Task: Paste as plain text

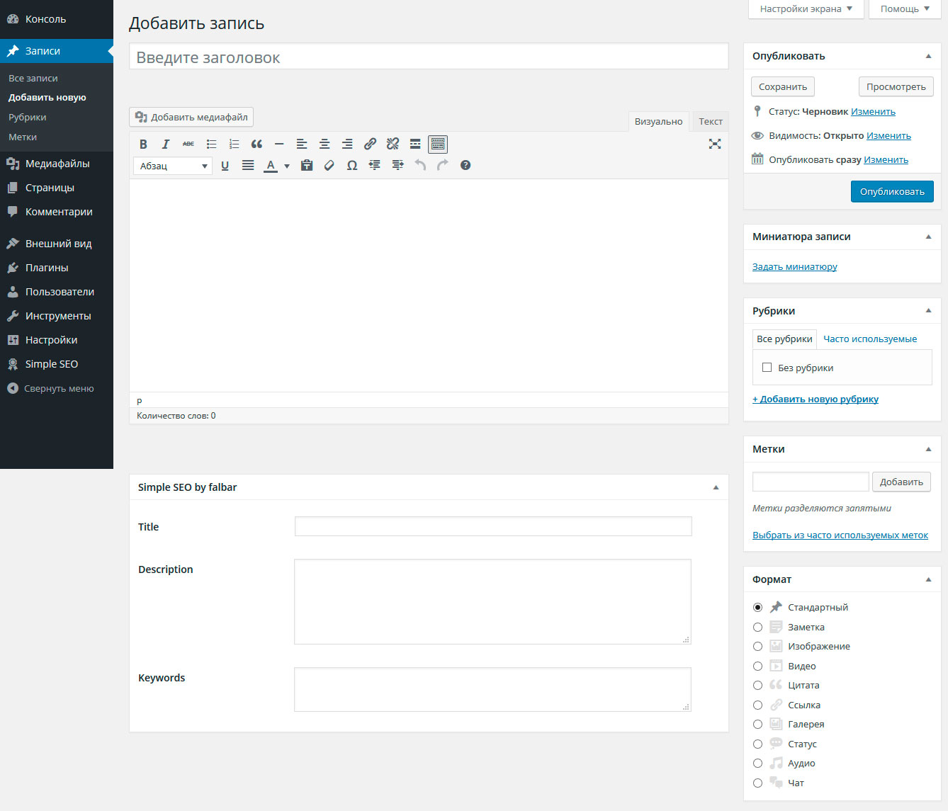Action: point(307,165)
